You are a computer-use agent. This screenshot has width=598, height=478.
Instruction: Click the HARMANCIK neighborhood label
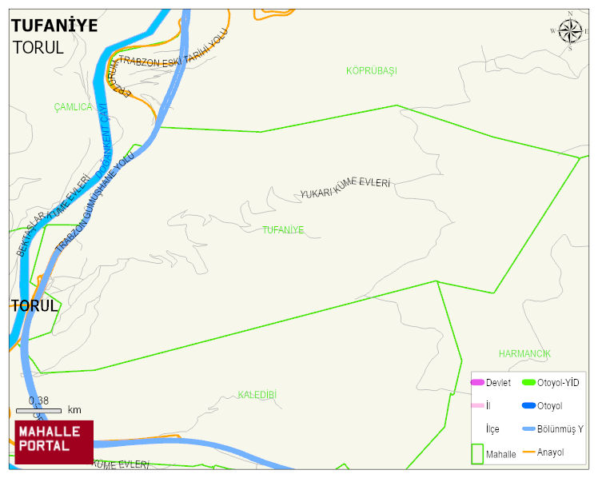[524, 353]
